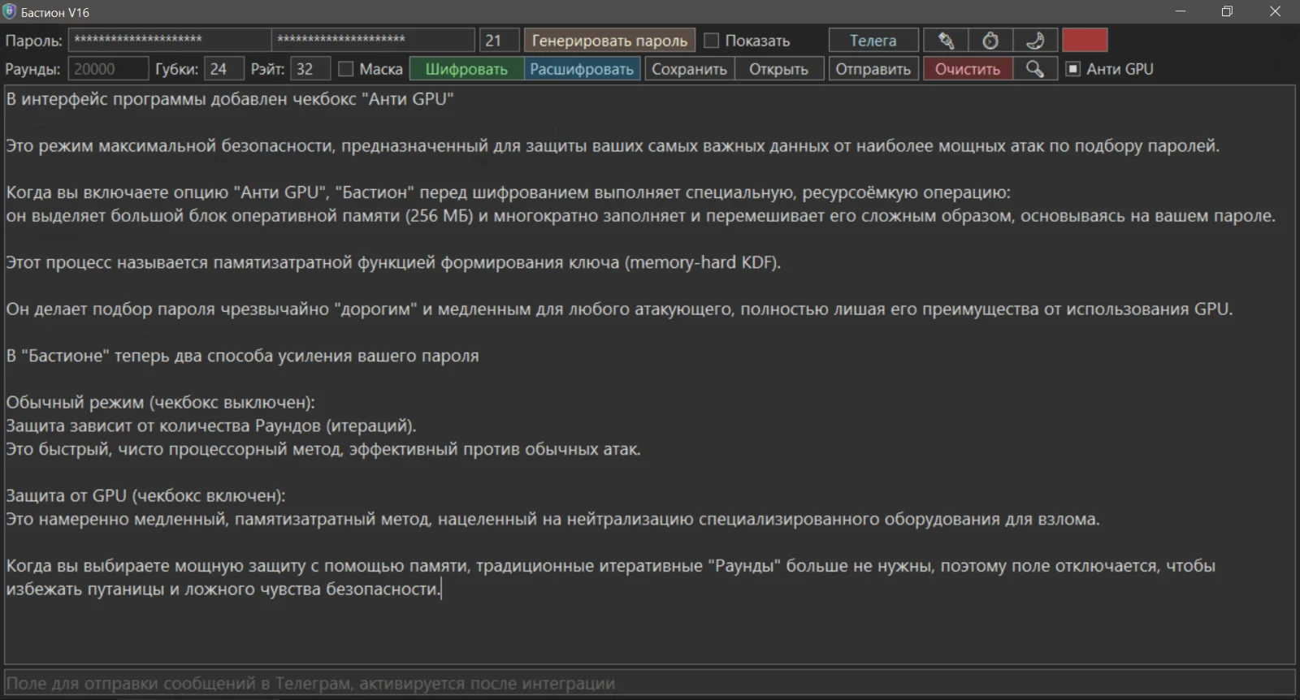Click the Очистить button
Screen dimensions: 1300x700
click(x=968, y=69)
